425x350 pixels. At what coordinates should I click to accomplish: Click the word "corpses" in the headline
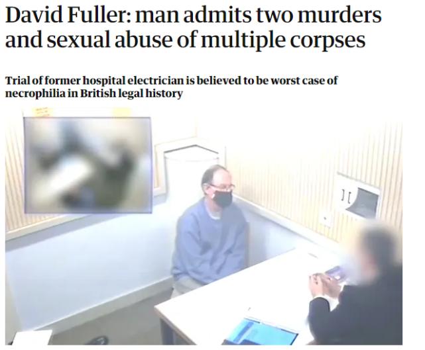(328, 40)
